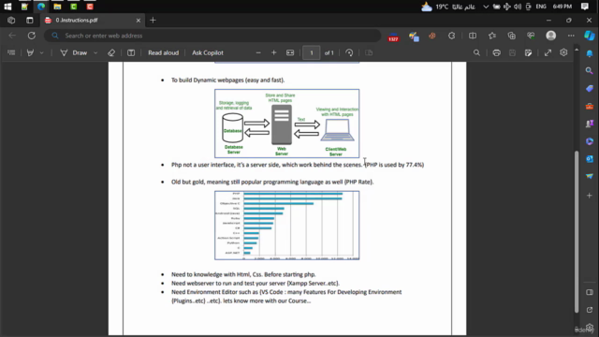Open File Explorer from the taskbar
Screen dimensions: 599x337
[x=57, y=7]
